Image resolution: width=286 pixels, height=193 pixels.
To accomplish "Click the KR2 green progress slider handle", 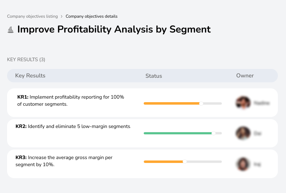I will coord(213,133).
